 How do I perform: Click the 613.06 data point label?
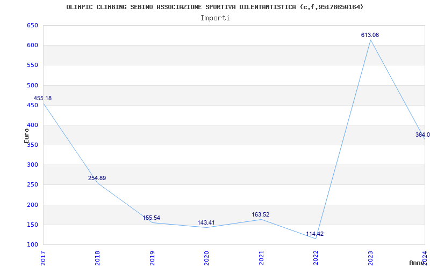pyautogui.click(x=370, y=35)
